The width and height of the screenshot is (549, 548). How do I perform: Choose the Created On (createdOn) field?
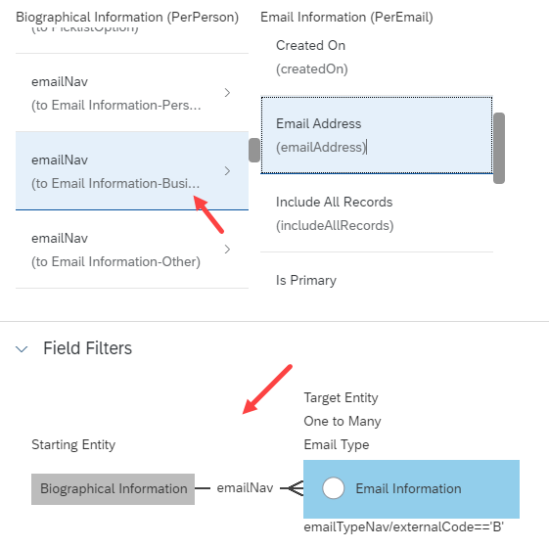pos(377,57)
